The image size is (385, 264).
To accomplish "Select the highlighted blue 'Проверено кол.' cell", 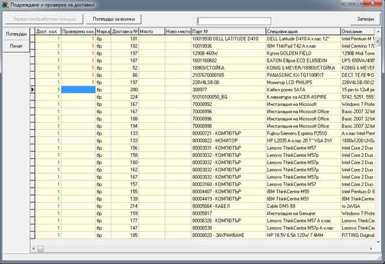I will (x=78, y=89).
